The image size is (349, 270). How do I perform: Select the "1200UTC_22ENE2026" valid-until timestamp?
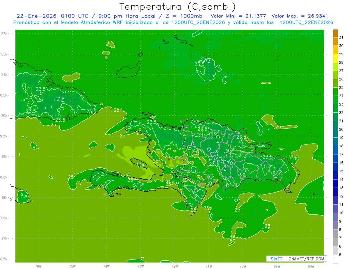coord(306,22)
